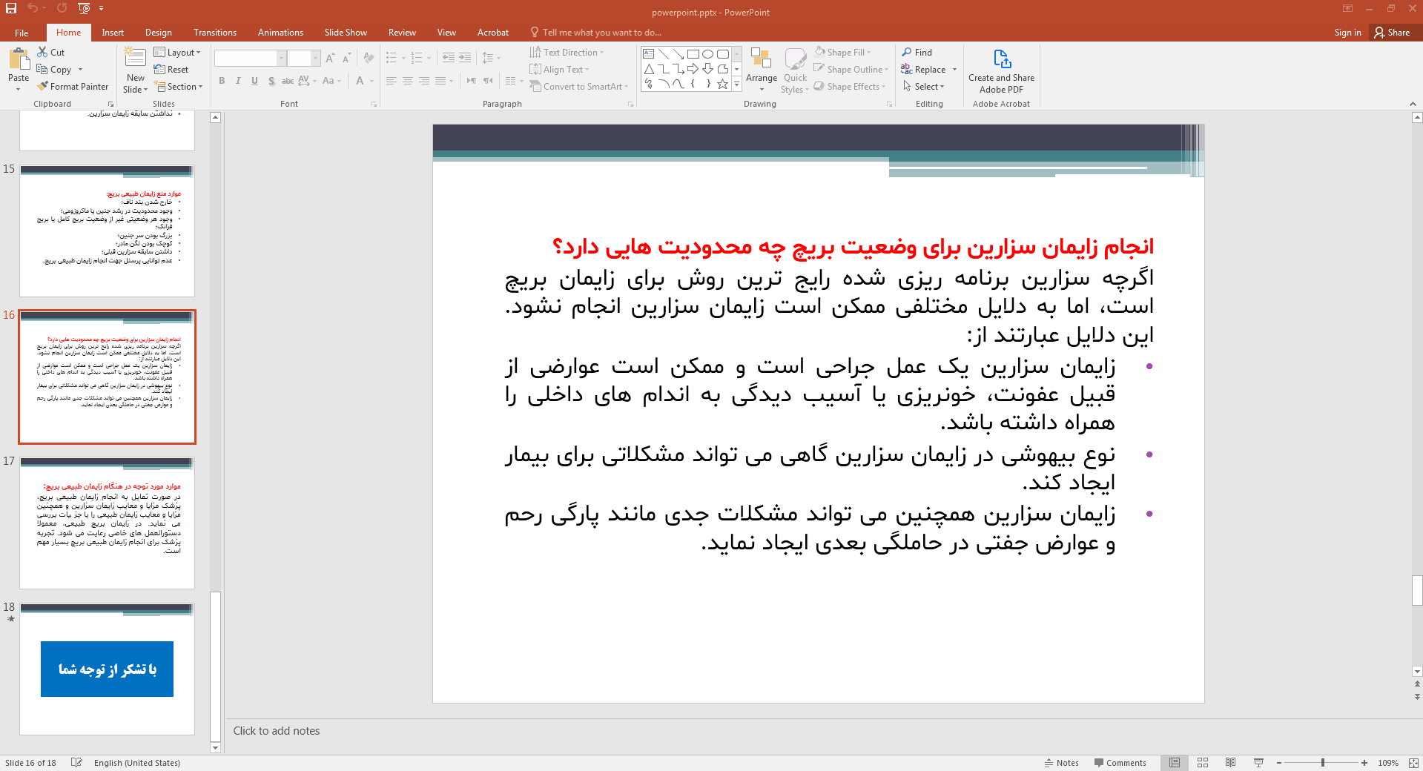
Task: Toggle Italic formatting
Action: click(238, 81)
